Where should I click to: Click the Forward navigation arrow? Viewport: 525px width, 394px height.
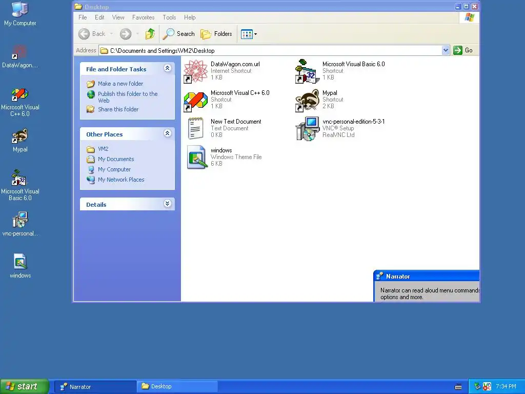point(126,34)
